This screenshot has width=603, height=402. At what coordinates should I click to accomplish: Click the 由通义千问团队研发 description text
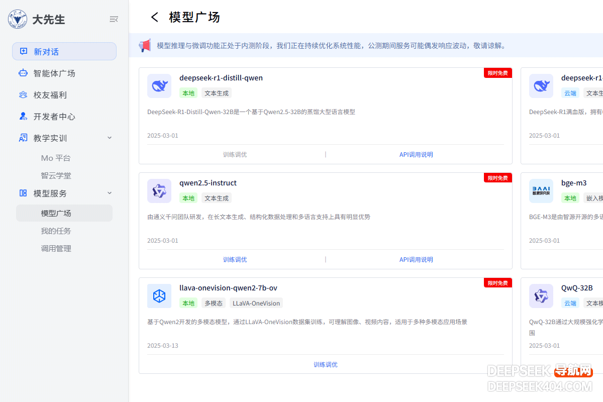259,217
